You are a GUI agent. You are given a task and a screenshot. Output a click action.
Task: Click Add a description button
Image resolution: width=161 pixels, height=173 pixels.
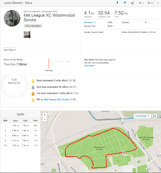tap(33, 26)
